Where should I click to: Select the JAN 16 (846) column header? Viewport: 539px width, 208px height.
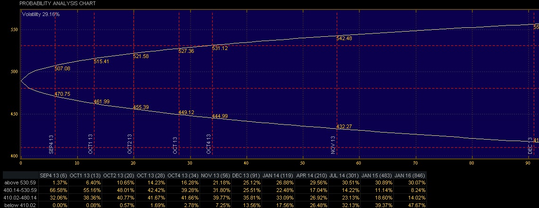(410, 175)
